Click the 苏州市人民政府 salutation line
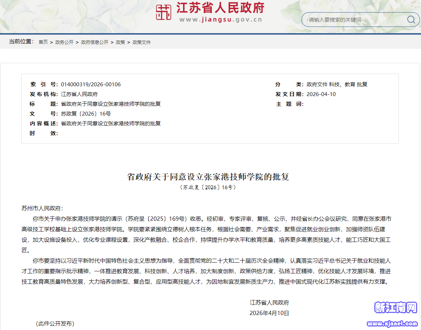Screen dimensions: 421x330 (x=42, y=208)
